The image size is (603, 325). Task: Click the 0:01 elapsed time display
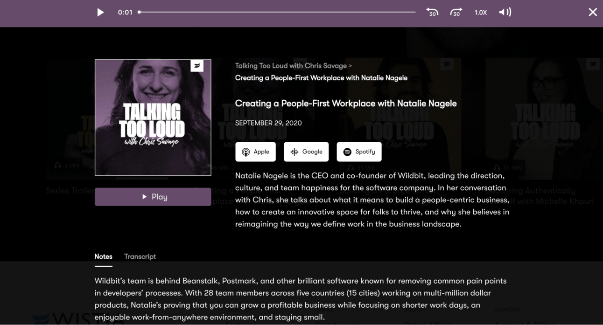tap(125, 13)
